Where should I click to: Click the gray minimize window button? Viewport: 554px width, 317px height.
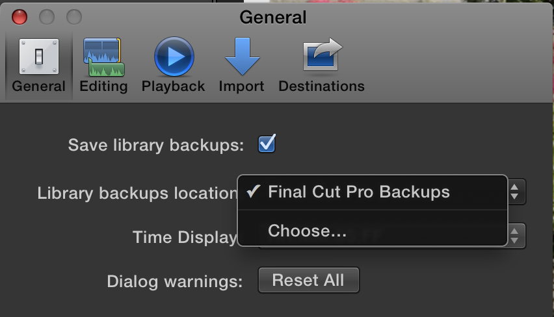point(47,17)
